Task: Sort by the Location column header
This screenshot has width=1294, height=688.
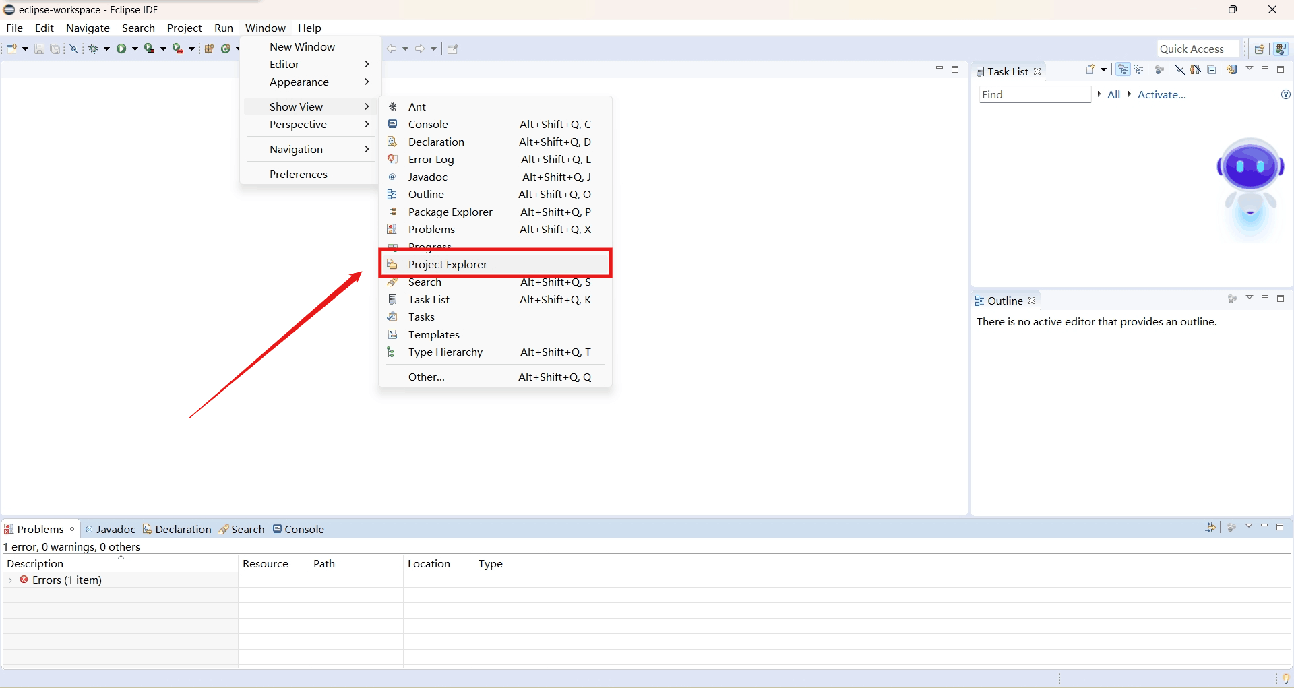Action: (x=438, y=563)
